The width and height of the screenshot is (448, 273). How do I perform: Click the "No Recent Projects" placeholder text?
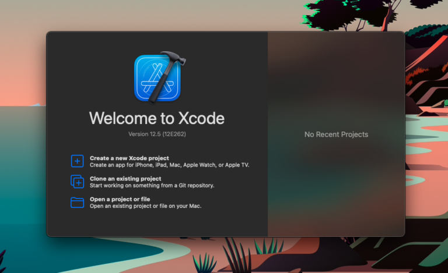tap(336, 134)
